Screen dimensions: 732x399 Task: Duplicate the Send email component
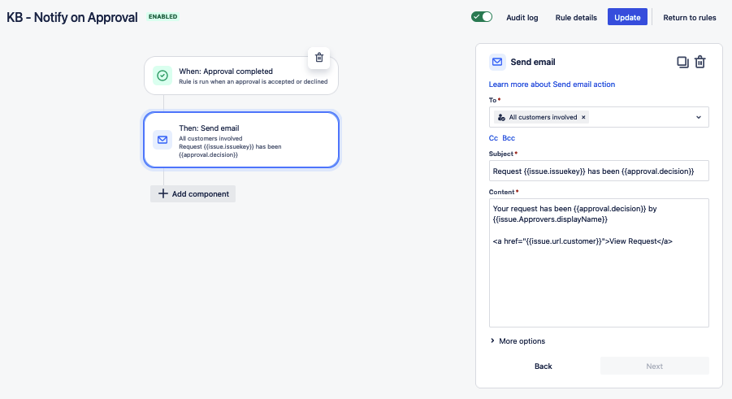coord(682,62)
